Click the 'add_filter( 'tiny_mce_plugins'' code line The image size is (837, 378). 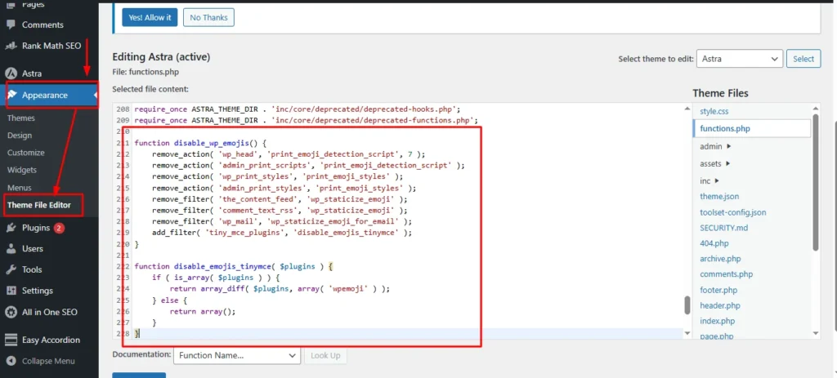pos(282,233)
